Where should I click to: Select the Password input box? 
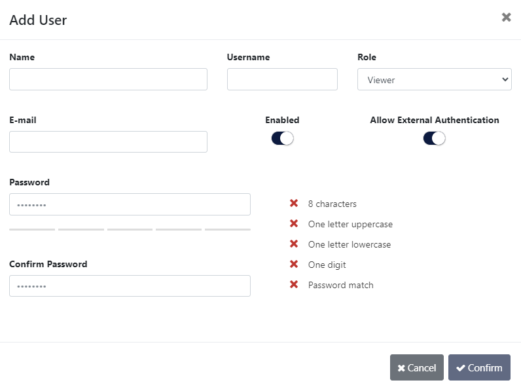(130, 204)
